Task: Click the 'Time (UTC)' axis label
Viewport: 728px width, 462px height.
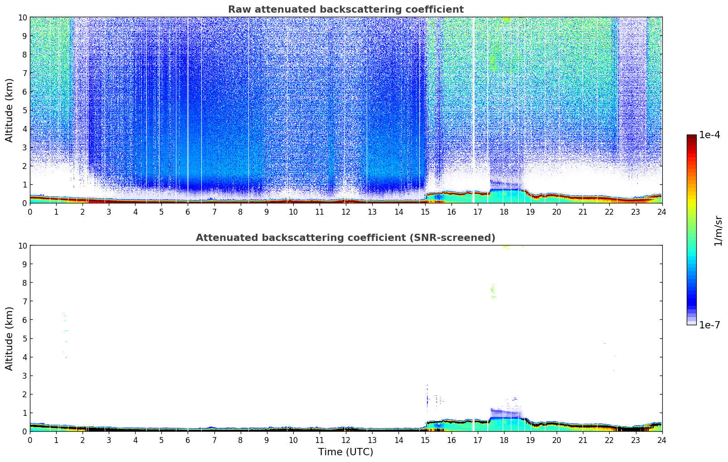Action: point(345,452)
